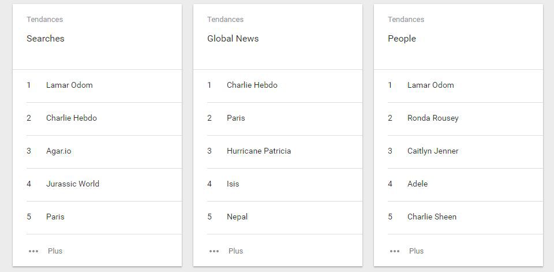Viewport: 554px width, 272px height.
Task: Show more People via the Plus link
Action: click(417, 251)
